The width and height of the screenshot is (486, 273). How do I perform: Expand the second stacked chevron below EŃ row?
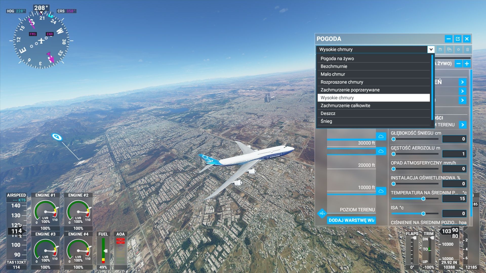coord(462,91)
